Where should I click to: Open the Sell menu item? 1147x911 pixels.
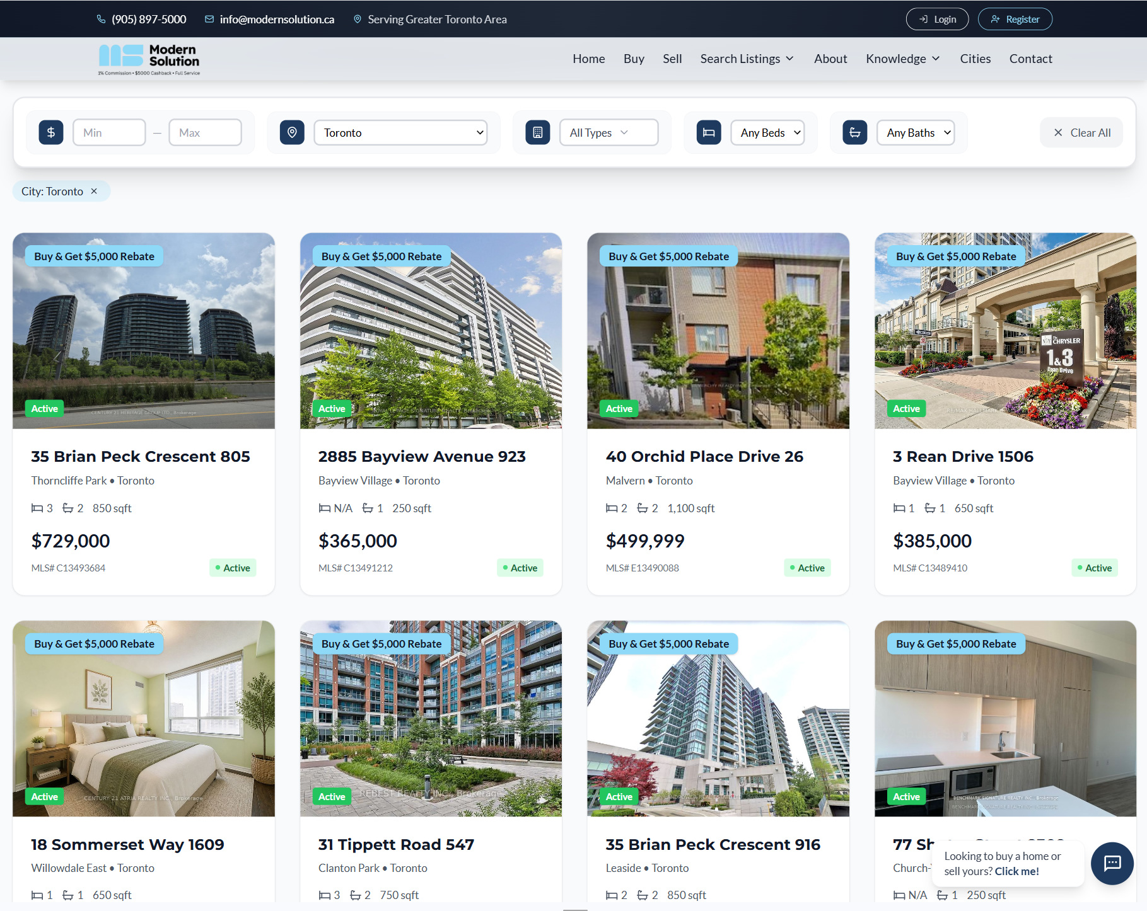[x=672, y=59]
